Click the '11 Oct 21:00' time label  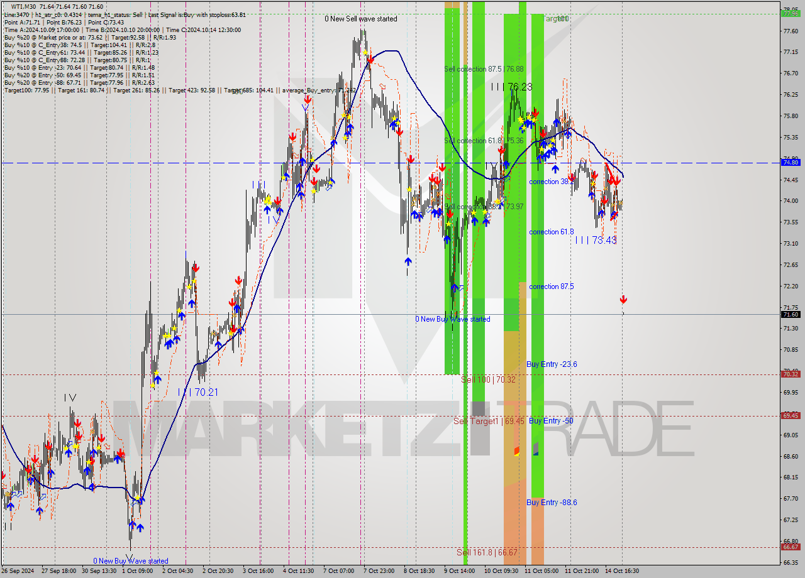[x=582, y=571]
